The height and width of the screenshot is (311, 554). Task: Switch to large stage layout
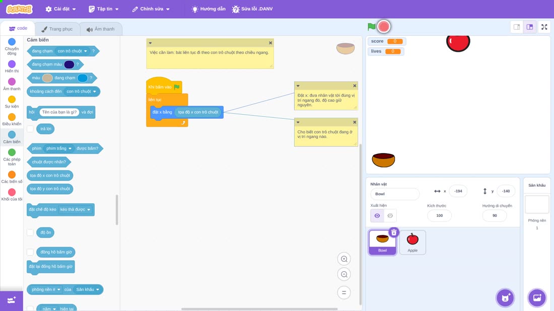point(530,27)
